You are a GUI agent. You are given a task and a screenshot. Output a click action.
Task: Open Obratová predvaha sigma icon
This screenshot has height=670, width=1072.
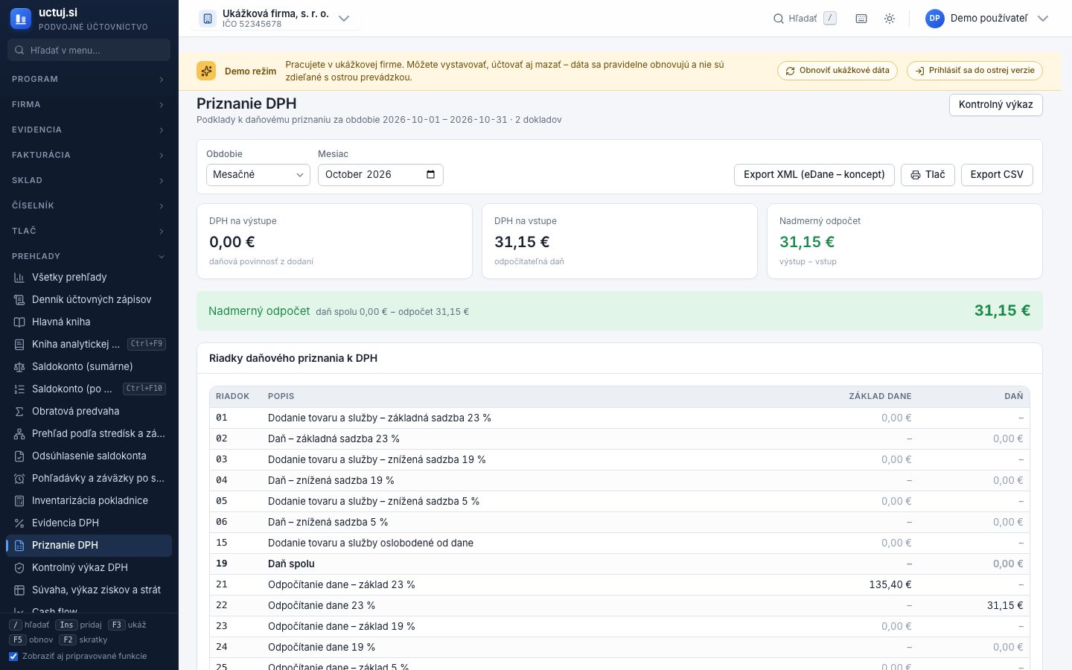pos(19,411)
